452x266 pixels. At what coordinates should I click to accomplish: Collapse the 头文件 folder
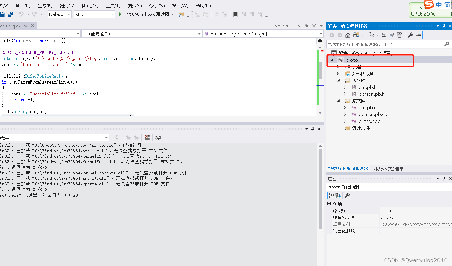[x=338, y=81]
